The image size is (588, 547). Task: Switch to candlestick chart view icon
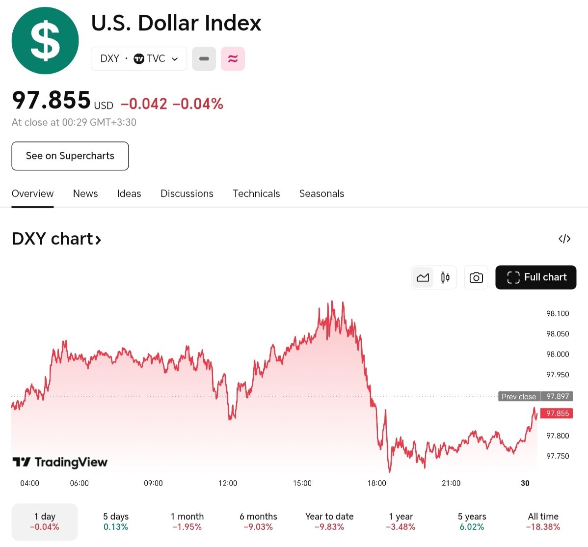click(445, 277)
